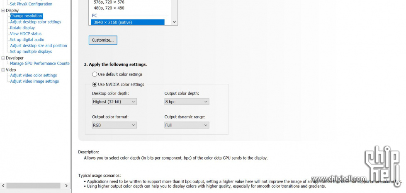406x193 pixels.
Task: Open Output color depth dropdown
Action: point(187,102)
